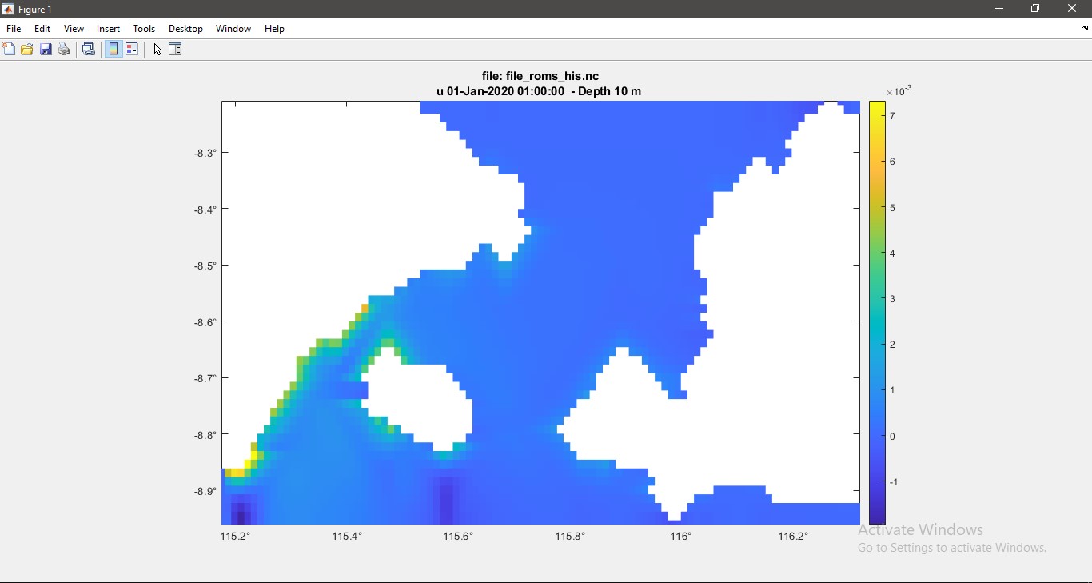
Task: Click the View menu item
Action: click(74, 29)
